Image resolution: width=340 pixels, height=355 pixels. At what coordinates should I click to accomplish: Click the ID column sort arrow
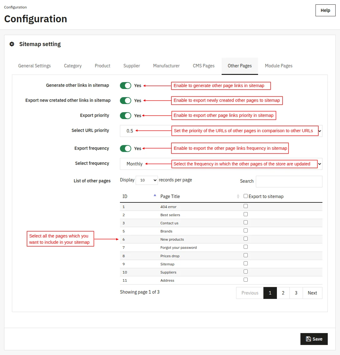click(155, 195)
